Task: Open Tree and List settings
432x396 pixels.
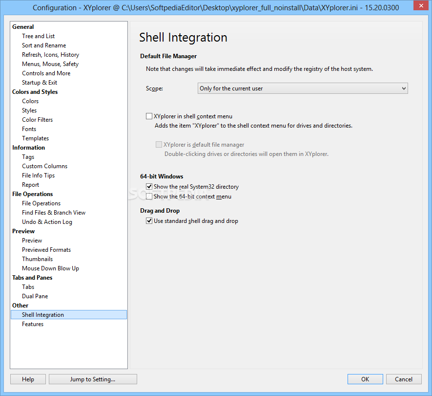Action: (38, 36)
